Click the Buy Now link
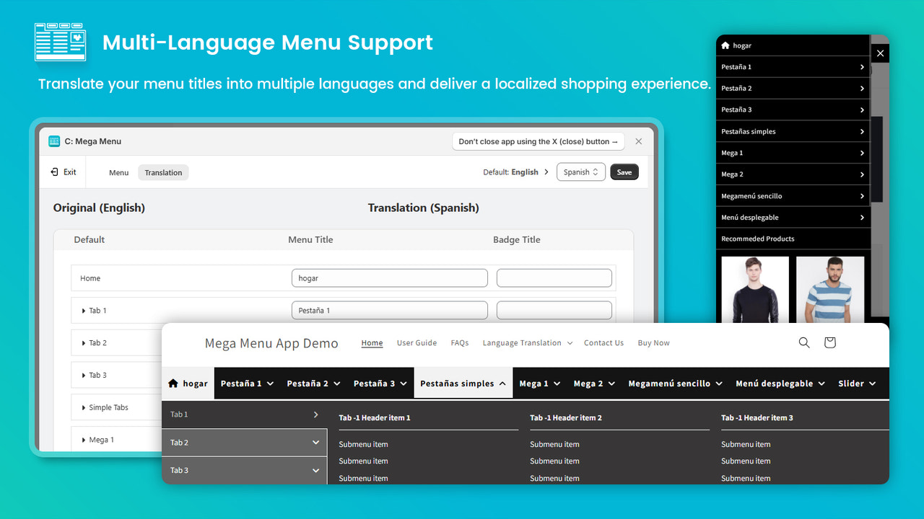The image size is (924, 519). [x=653, y=343]
